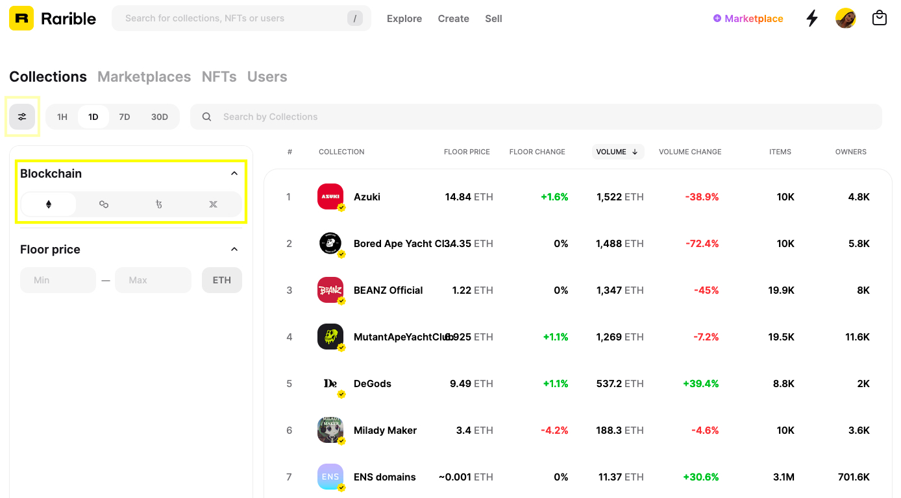Sort by Items column header
Screen dimensions: 901x498
pyautogui.click(x=780, y=152)
